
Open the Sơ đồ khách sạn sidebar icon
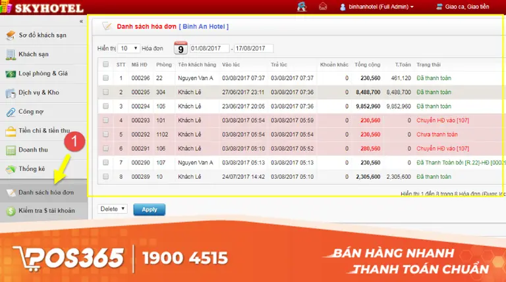(11, 35)
